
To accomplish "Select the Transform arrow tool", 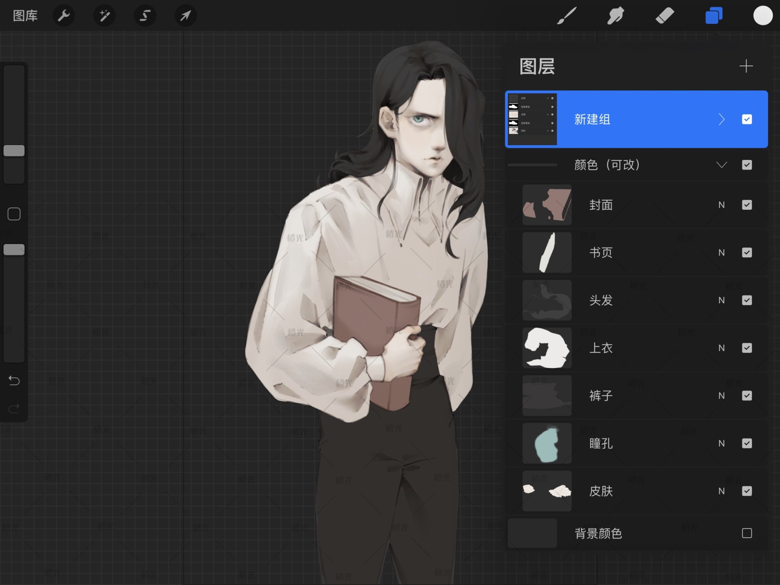I will (185, 16).
